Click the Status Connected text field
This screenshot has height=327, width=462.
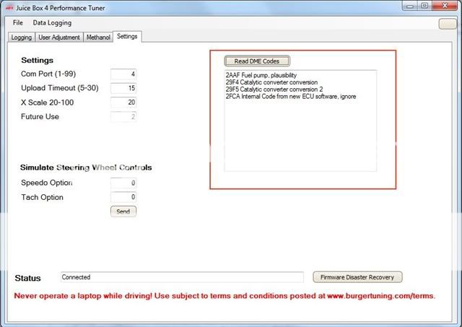(x=181, y=277)
